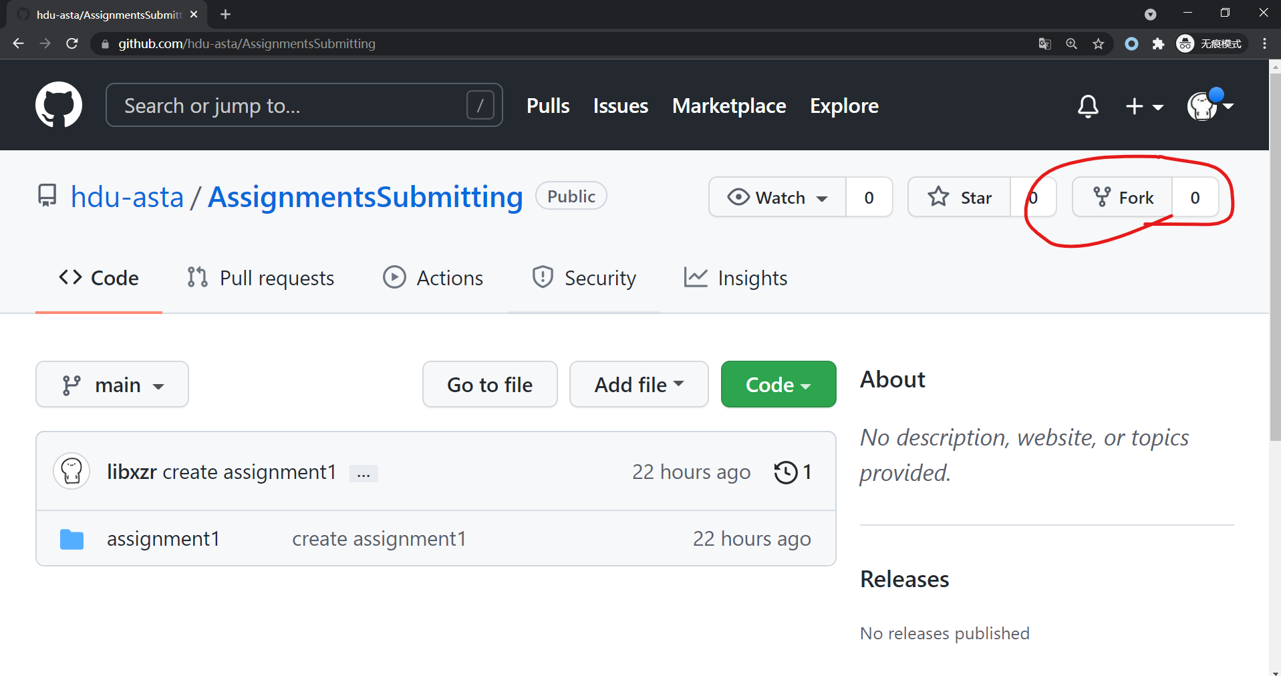The image size is (1281, 676).
Task: Open the Watch notifications dropdown
Action: 778,198
